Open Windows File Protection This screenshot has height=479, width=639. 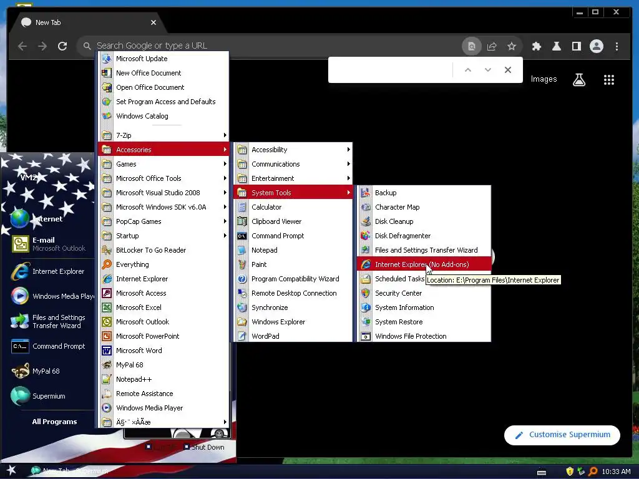[x=424, y=336]
